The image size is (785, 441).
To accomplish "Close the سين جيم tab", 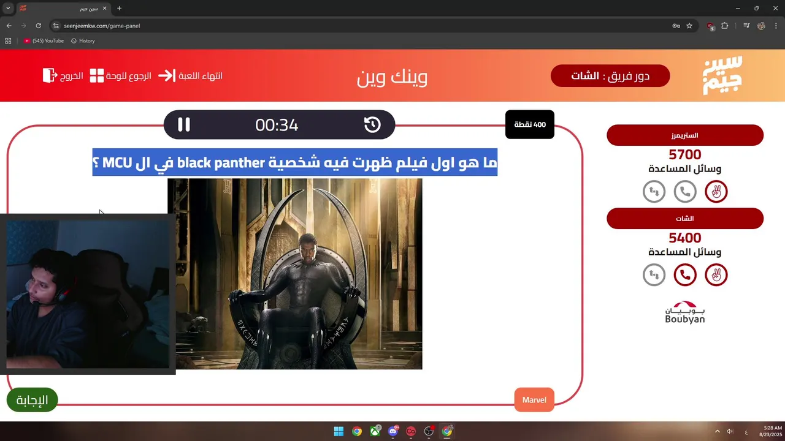I will pyautogui.click(x=104, y=9).
